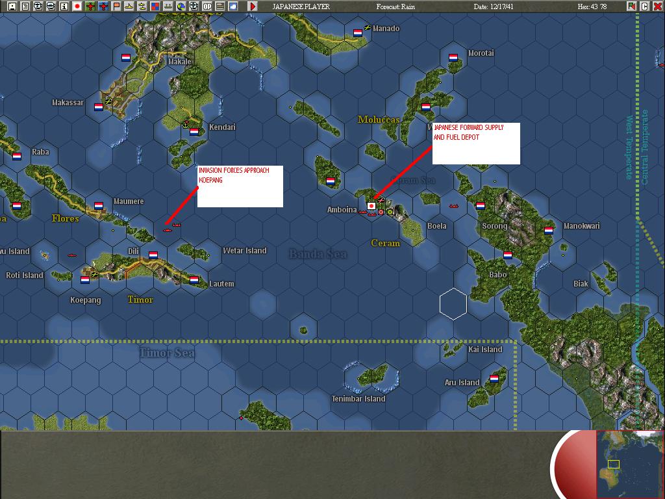
Task: Click the red and blue squares icon
Action: [155, 6]
